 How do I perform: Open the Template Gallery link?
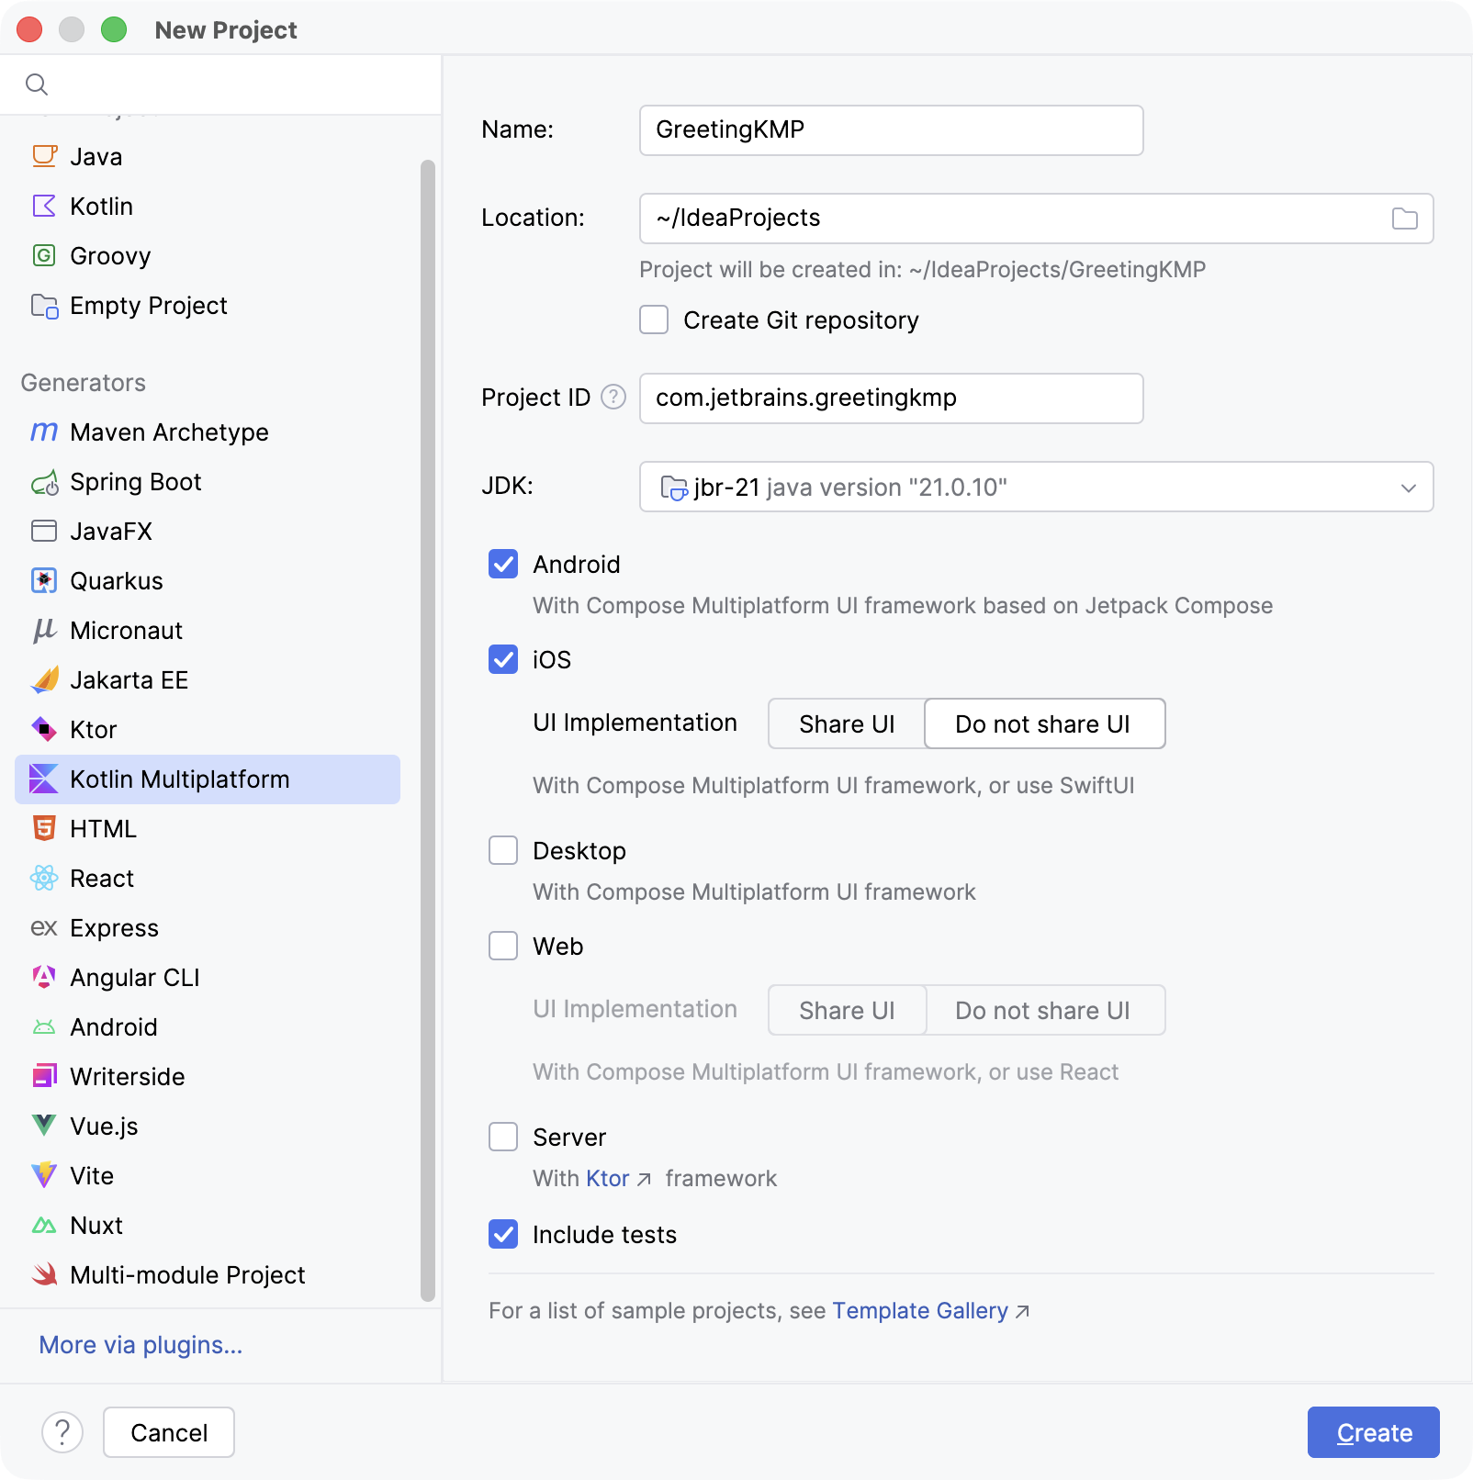[920, 1310]
